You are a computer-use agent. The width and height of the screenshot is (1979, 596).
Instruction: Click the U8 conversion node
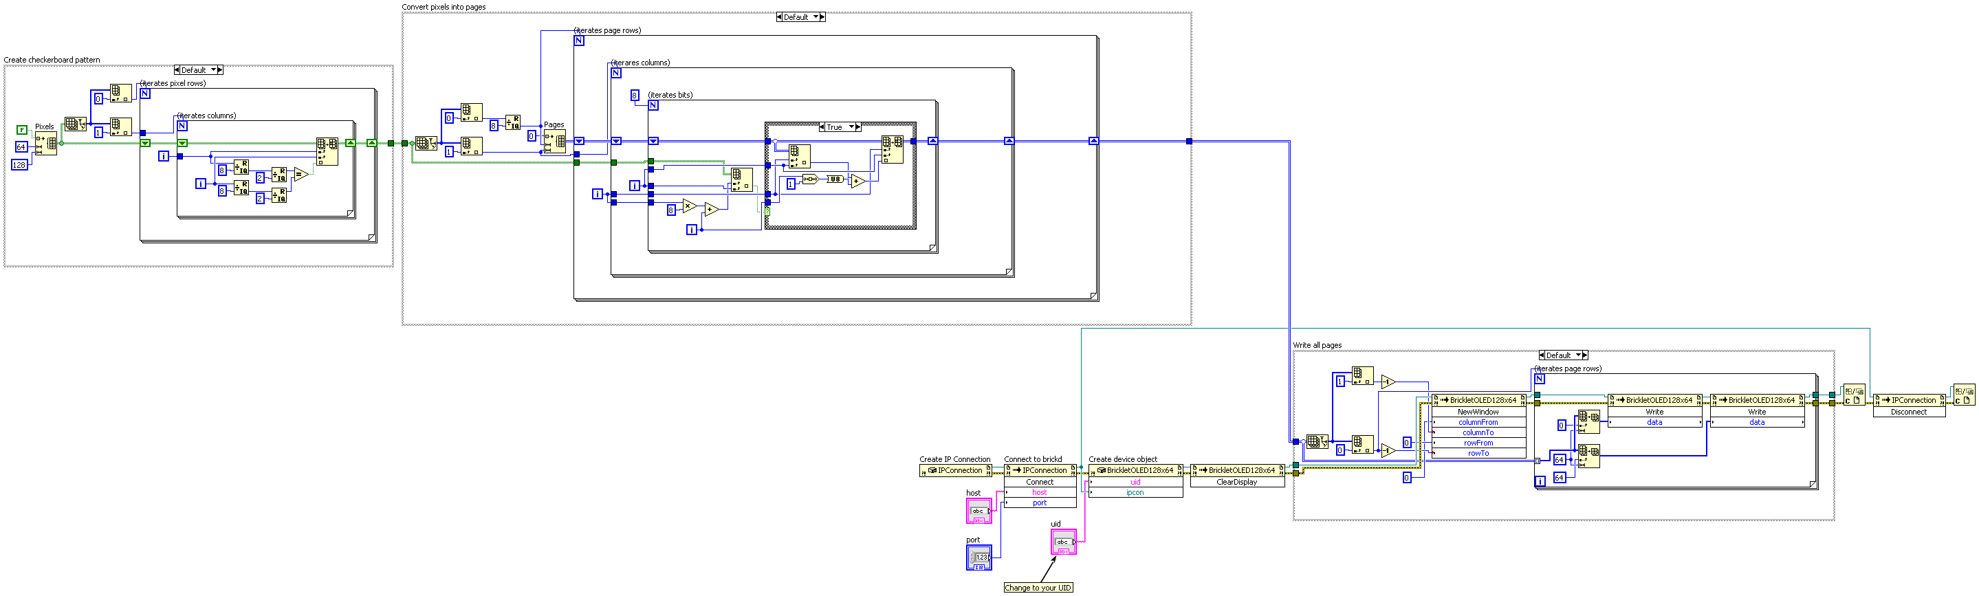click(833, 179)
